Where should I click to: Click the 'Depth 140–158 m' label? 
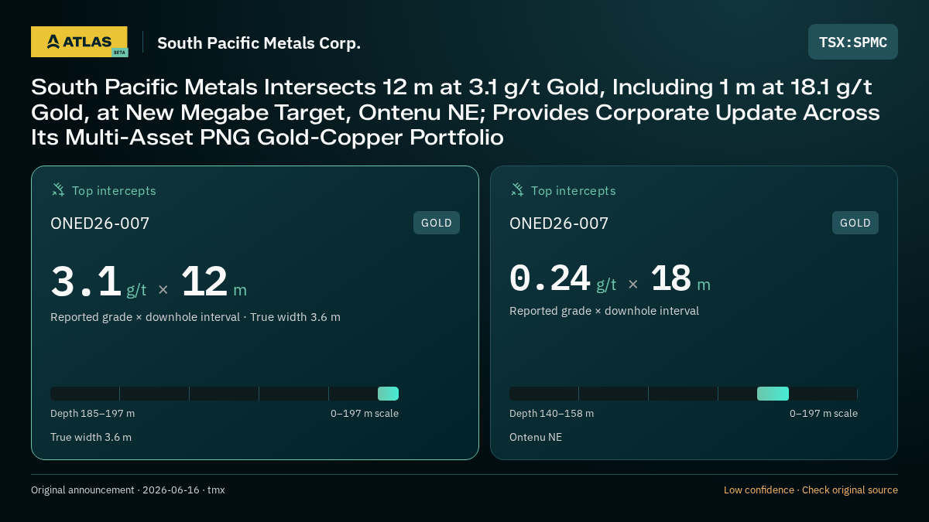point(551,414)
